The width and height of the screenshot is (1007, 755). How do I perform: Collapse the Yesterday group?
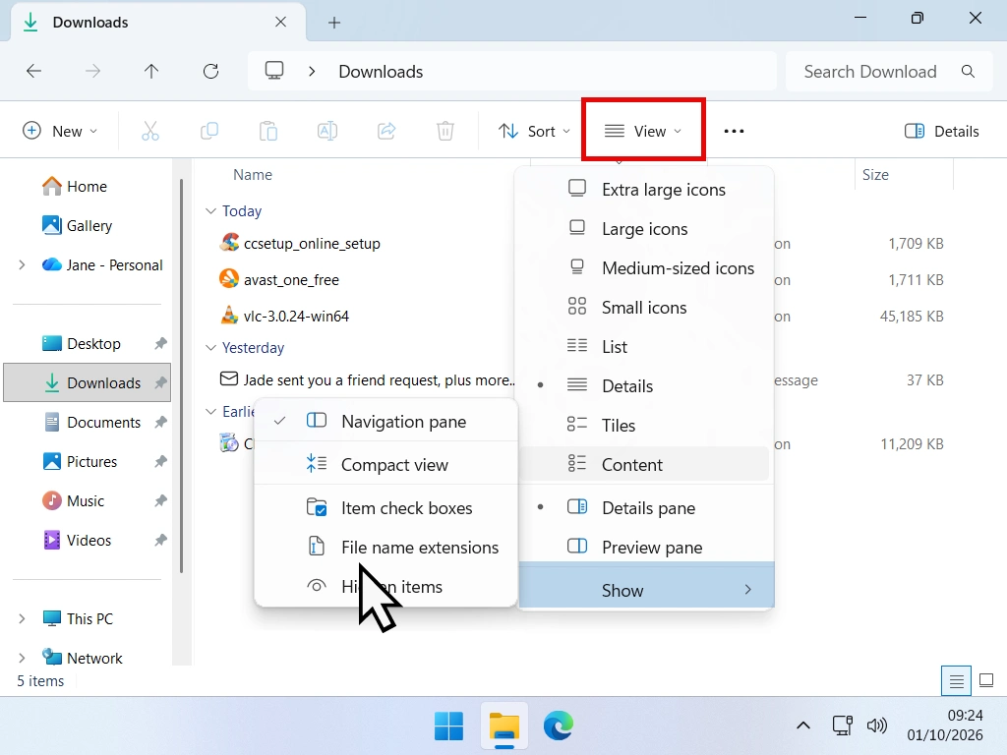tap(210, 347)
